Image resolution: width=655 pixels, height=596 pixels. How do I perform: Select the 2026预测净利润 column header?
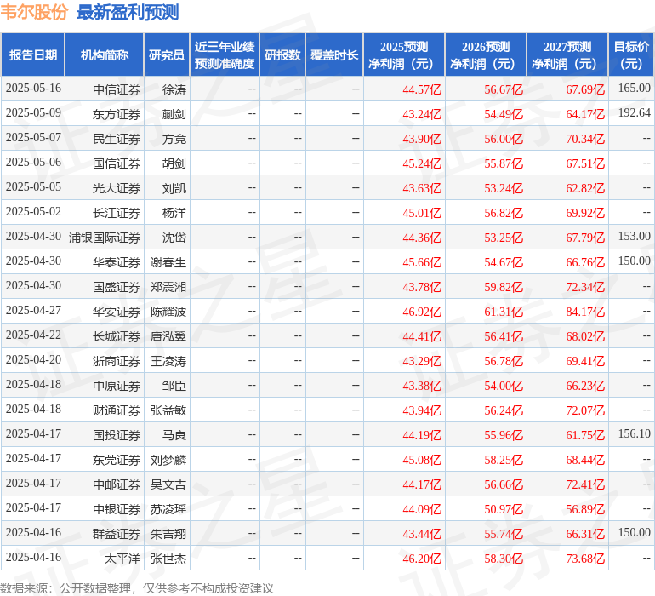pos(486,55)
